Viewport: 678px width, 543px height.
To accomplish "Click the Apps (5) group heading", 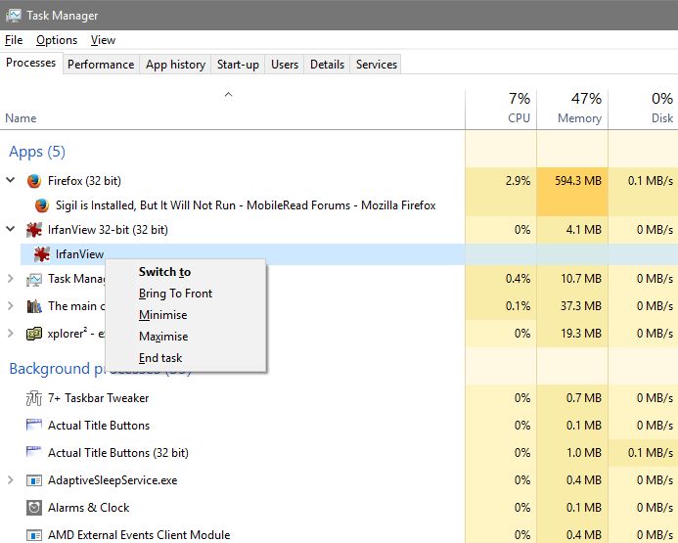I will pos(37,152).
